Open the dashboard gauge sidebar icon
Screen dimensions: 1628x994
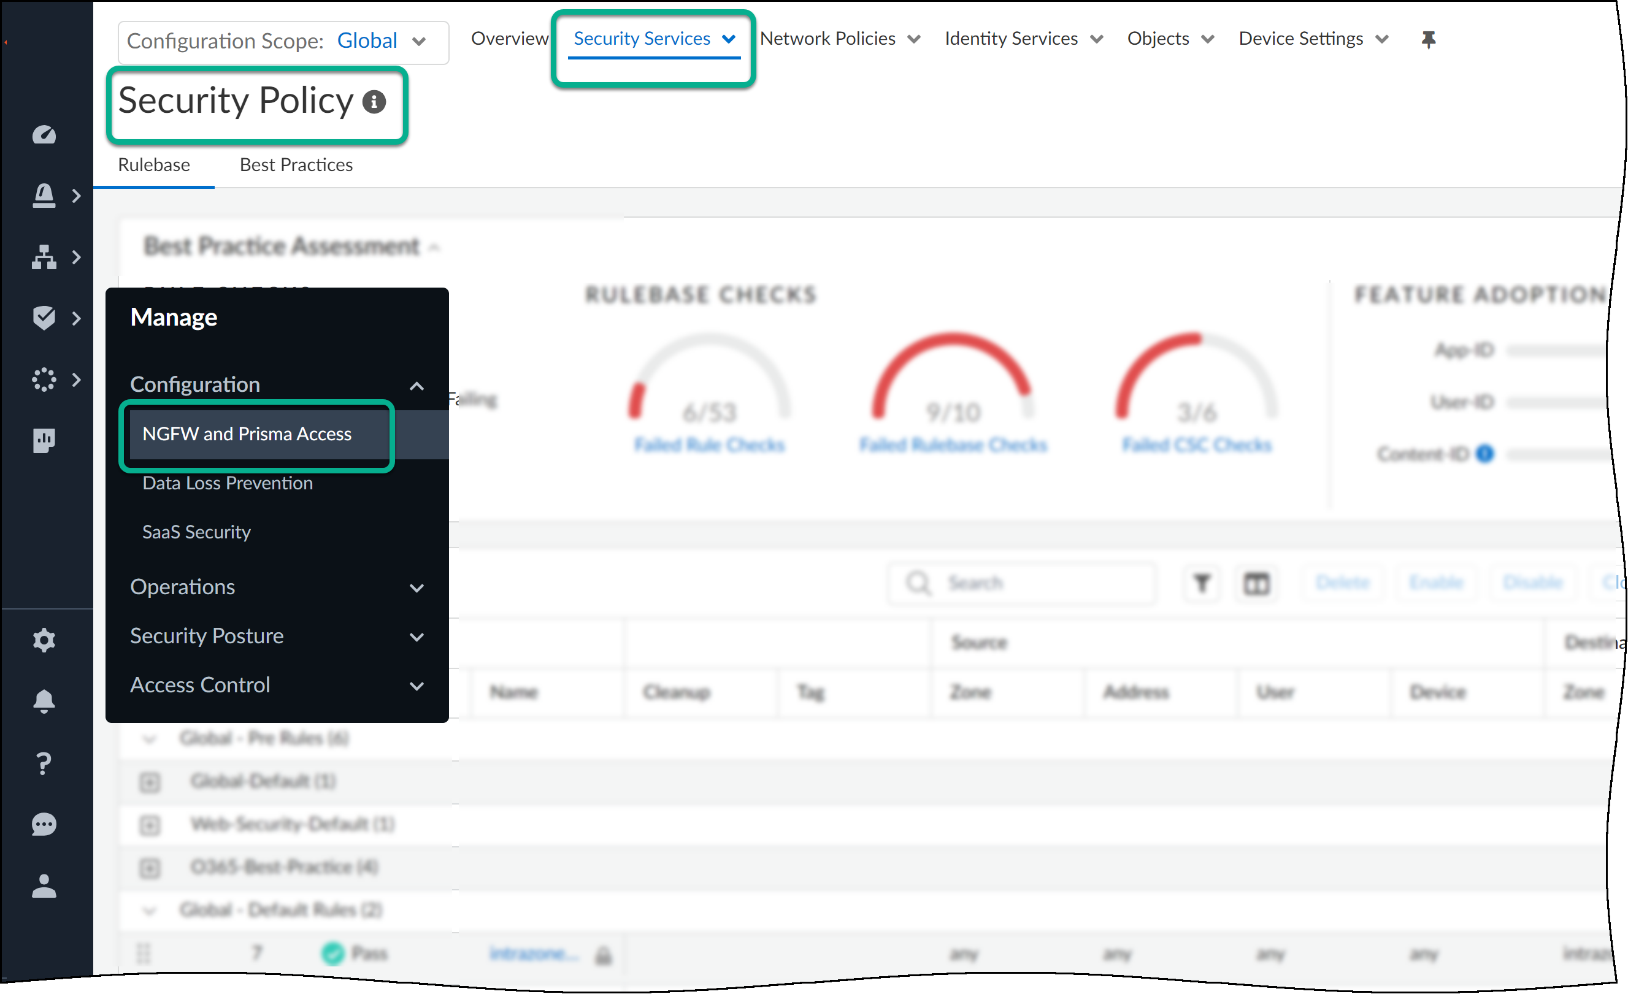click(44, 135)
